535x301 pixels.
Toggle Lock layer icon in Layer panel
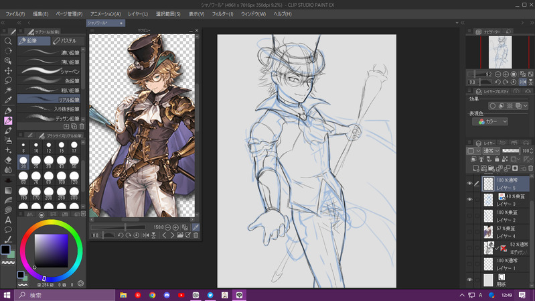[497, 159]
